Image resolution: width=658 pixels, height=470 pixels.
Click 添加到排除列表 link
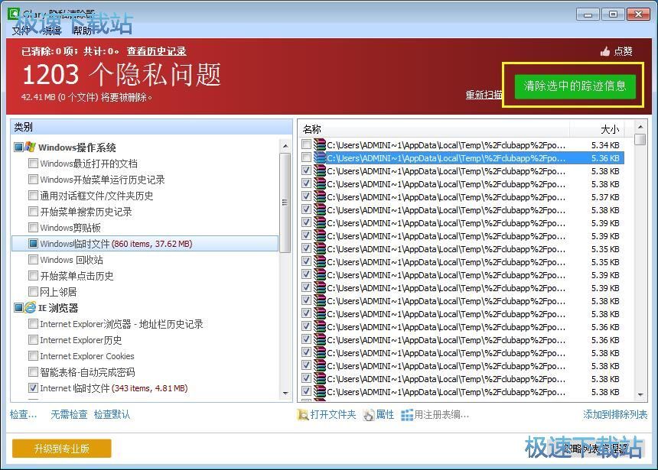[x=615, y=415]
